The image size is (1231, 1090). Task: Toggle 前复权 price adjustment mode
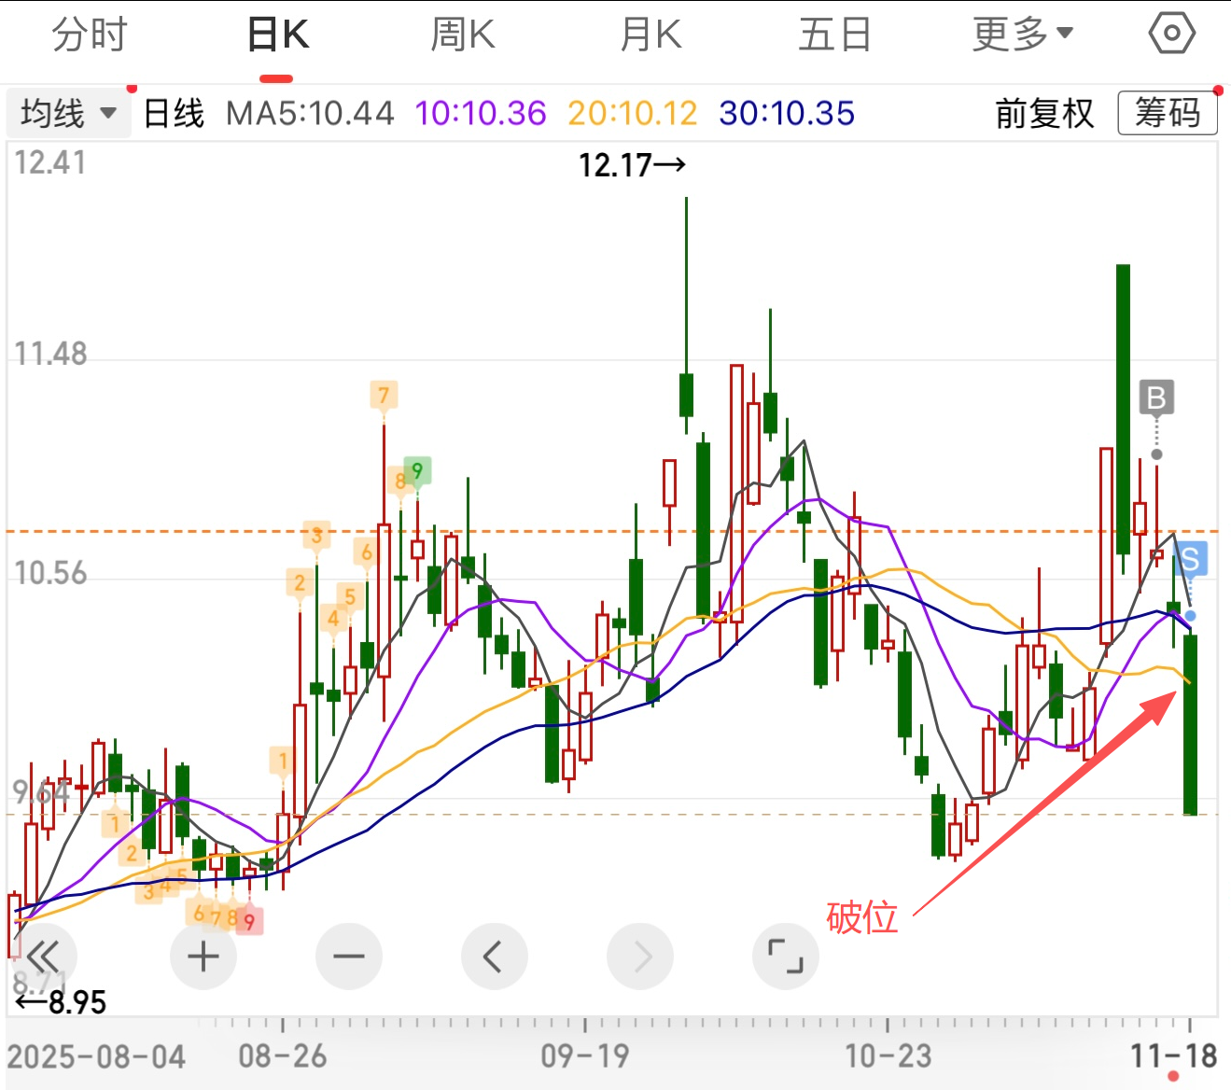coord(1044,114)
